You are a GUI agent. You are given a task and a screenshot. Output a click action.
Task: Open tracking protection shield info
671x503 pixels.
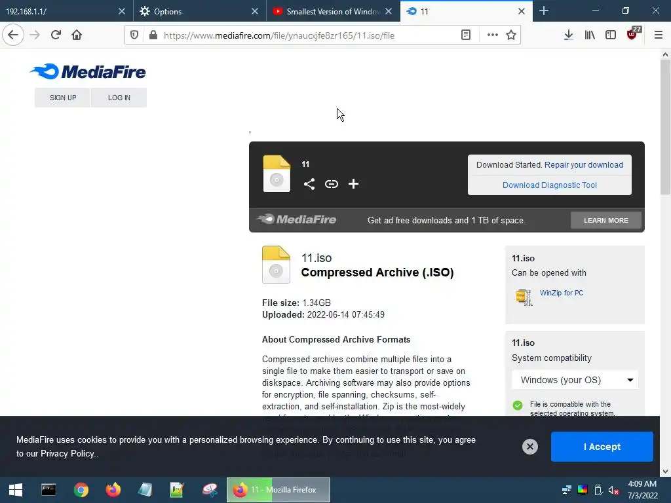[x=134, y=35]
